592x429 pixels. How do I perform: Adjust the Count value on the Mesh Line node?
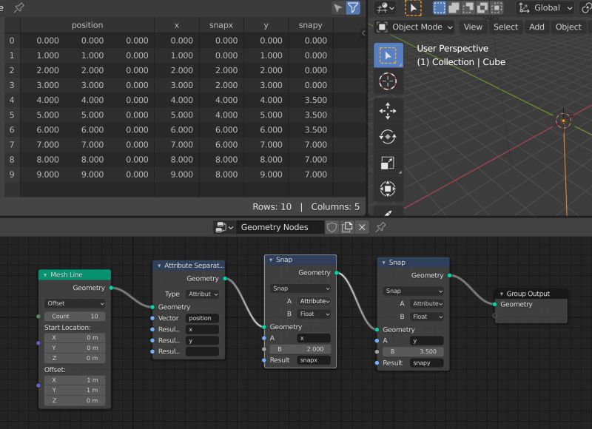(74, 317)
